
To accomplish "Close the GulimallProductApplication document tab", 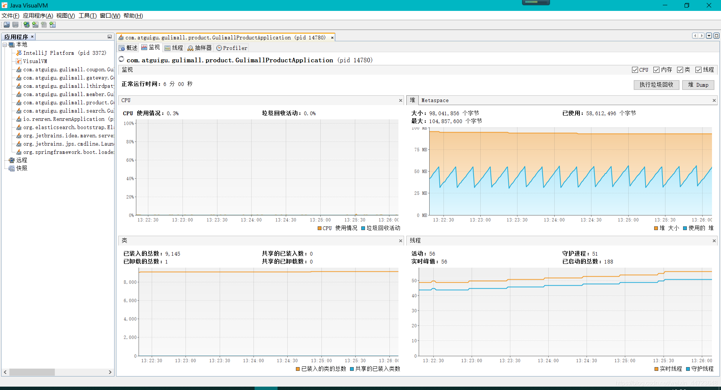I will 332,38.
